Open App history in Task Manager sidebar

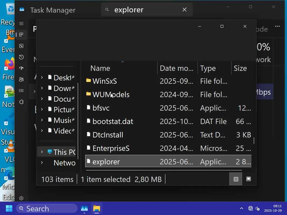point(21,57)
